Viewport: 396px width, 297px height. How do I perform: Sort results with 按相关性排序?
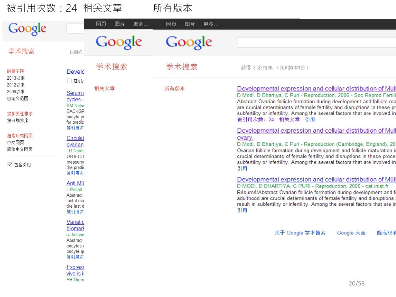click(x=20, y=114)
